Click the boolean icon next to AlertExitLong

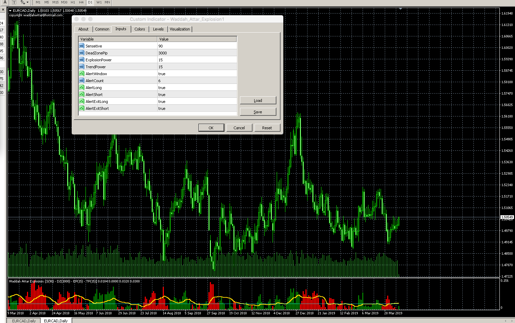click(82, 102)
